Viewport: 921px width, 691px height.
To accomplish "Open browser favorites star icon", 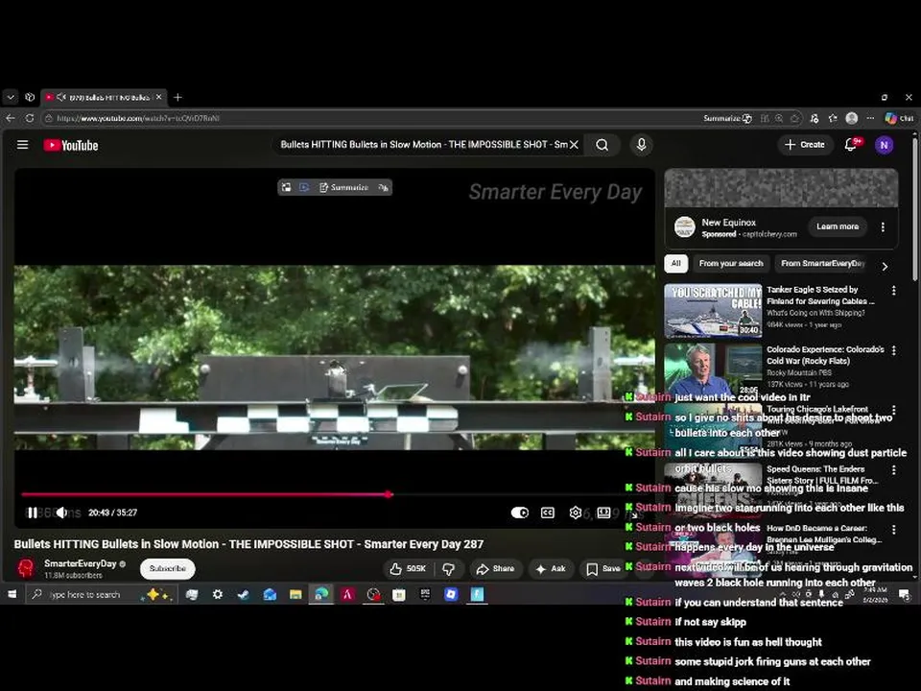I will (x=833, y=118).
